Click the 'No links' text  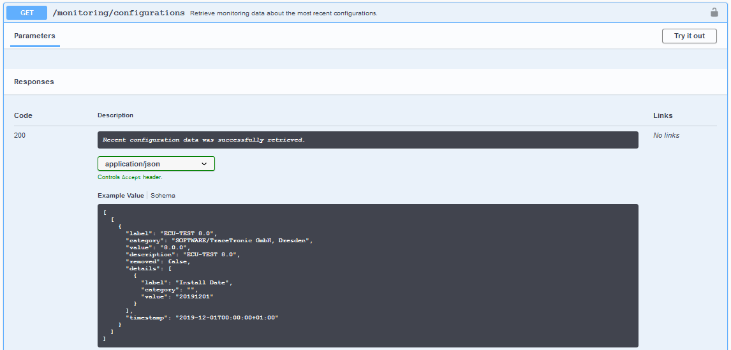point(666,135)
